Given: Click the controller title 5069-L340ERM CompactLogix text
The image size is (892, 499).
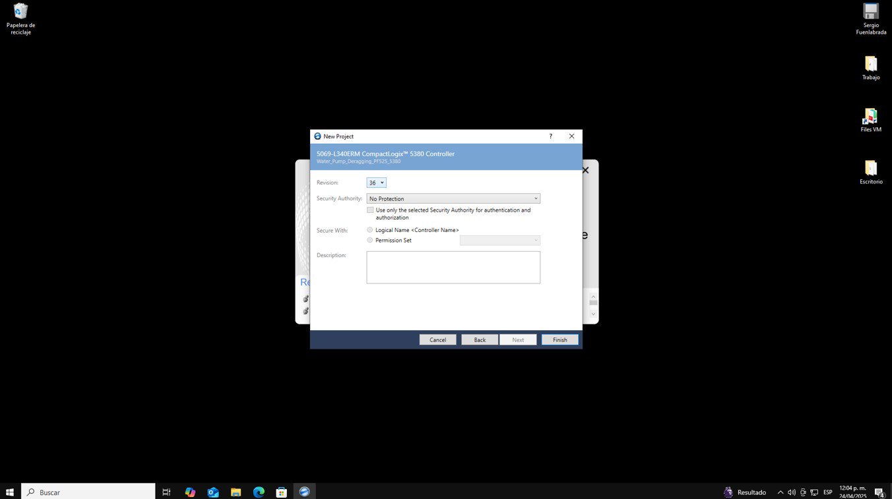Looking at the screenshot, I should click(385, 154).
